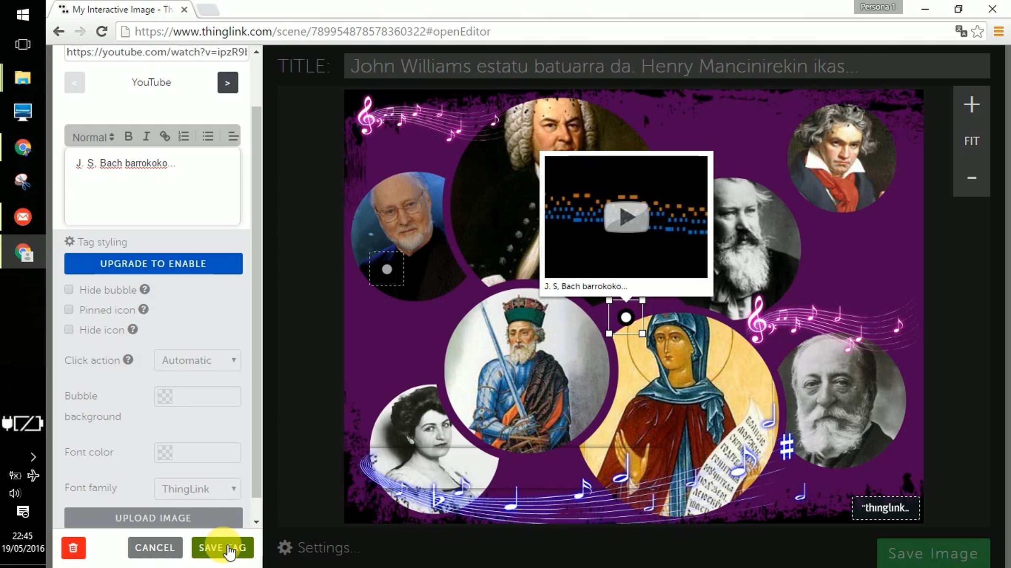The width and height of the screenshot is (1011, 568).
Task: Apply bulleted list formatting
Action: click(x=208, y=136)
